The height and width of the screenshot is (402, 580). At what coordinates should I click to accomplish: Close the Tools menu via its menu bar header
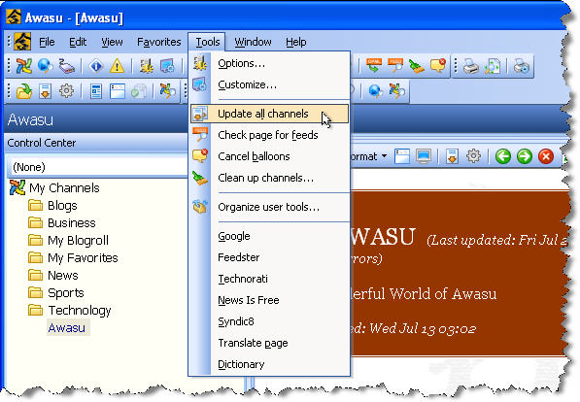207,42
